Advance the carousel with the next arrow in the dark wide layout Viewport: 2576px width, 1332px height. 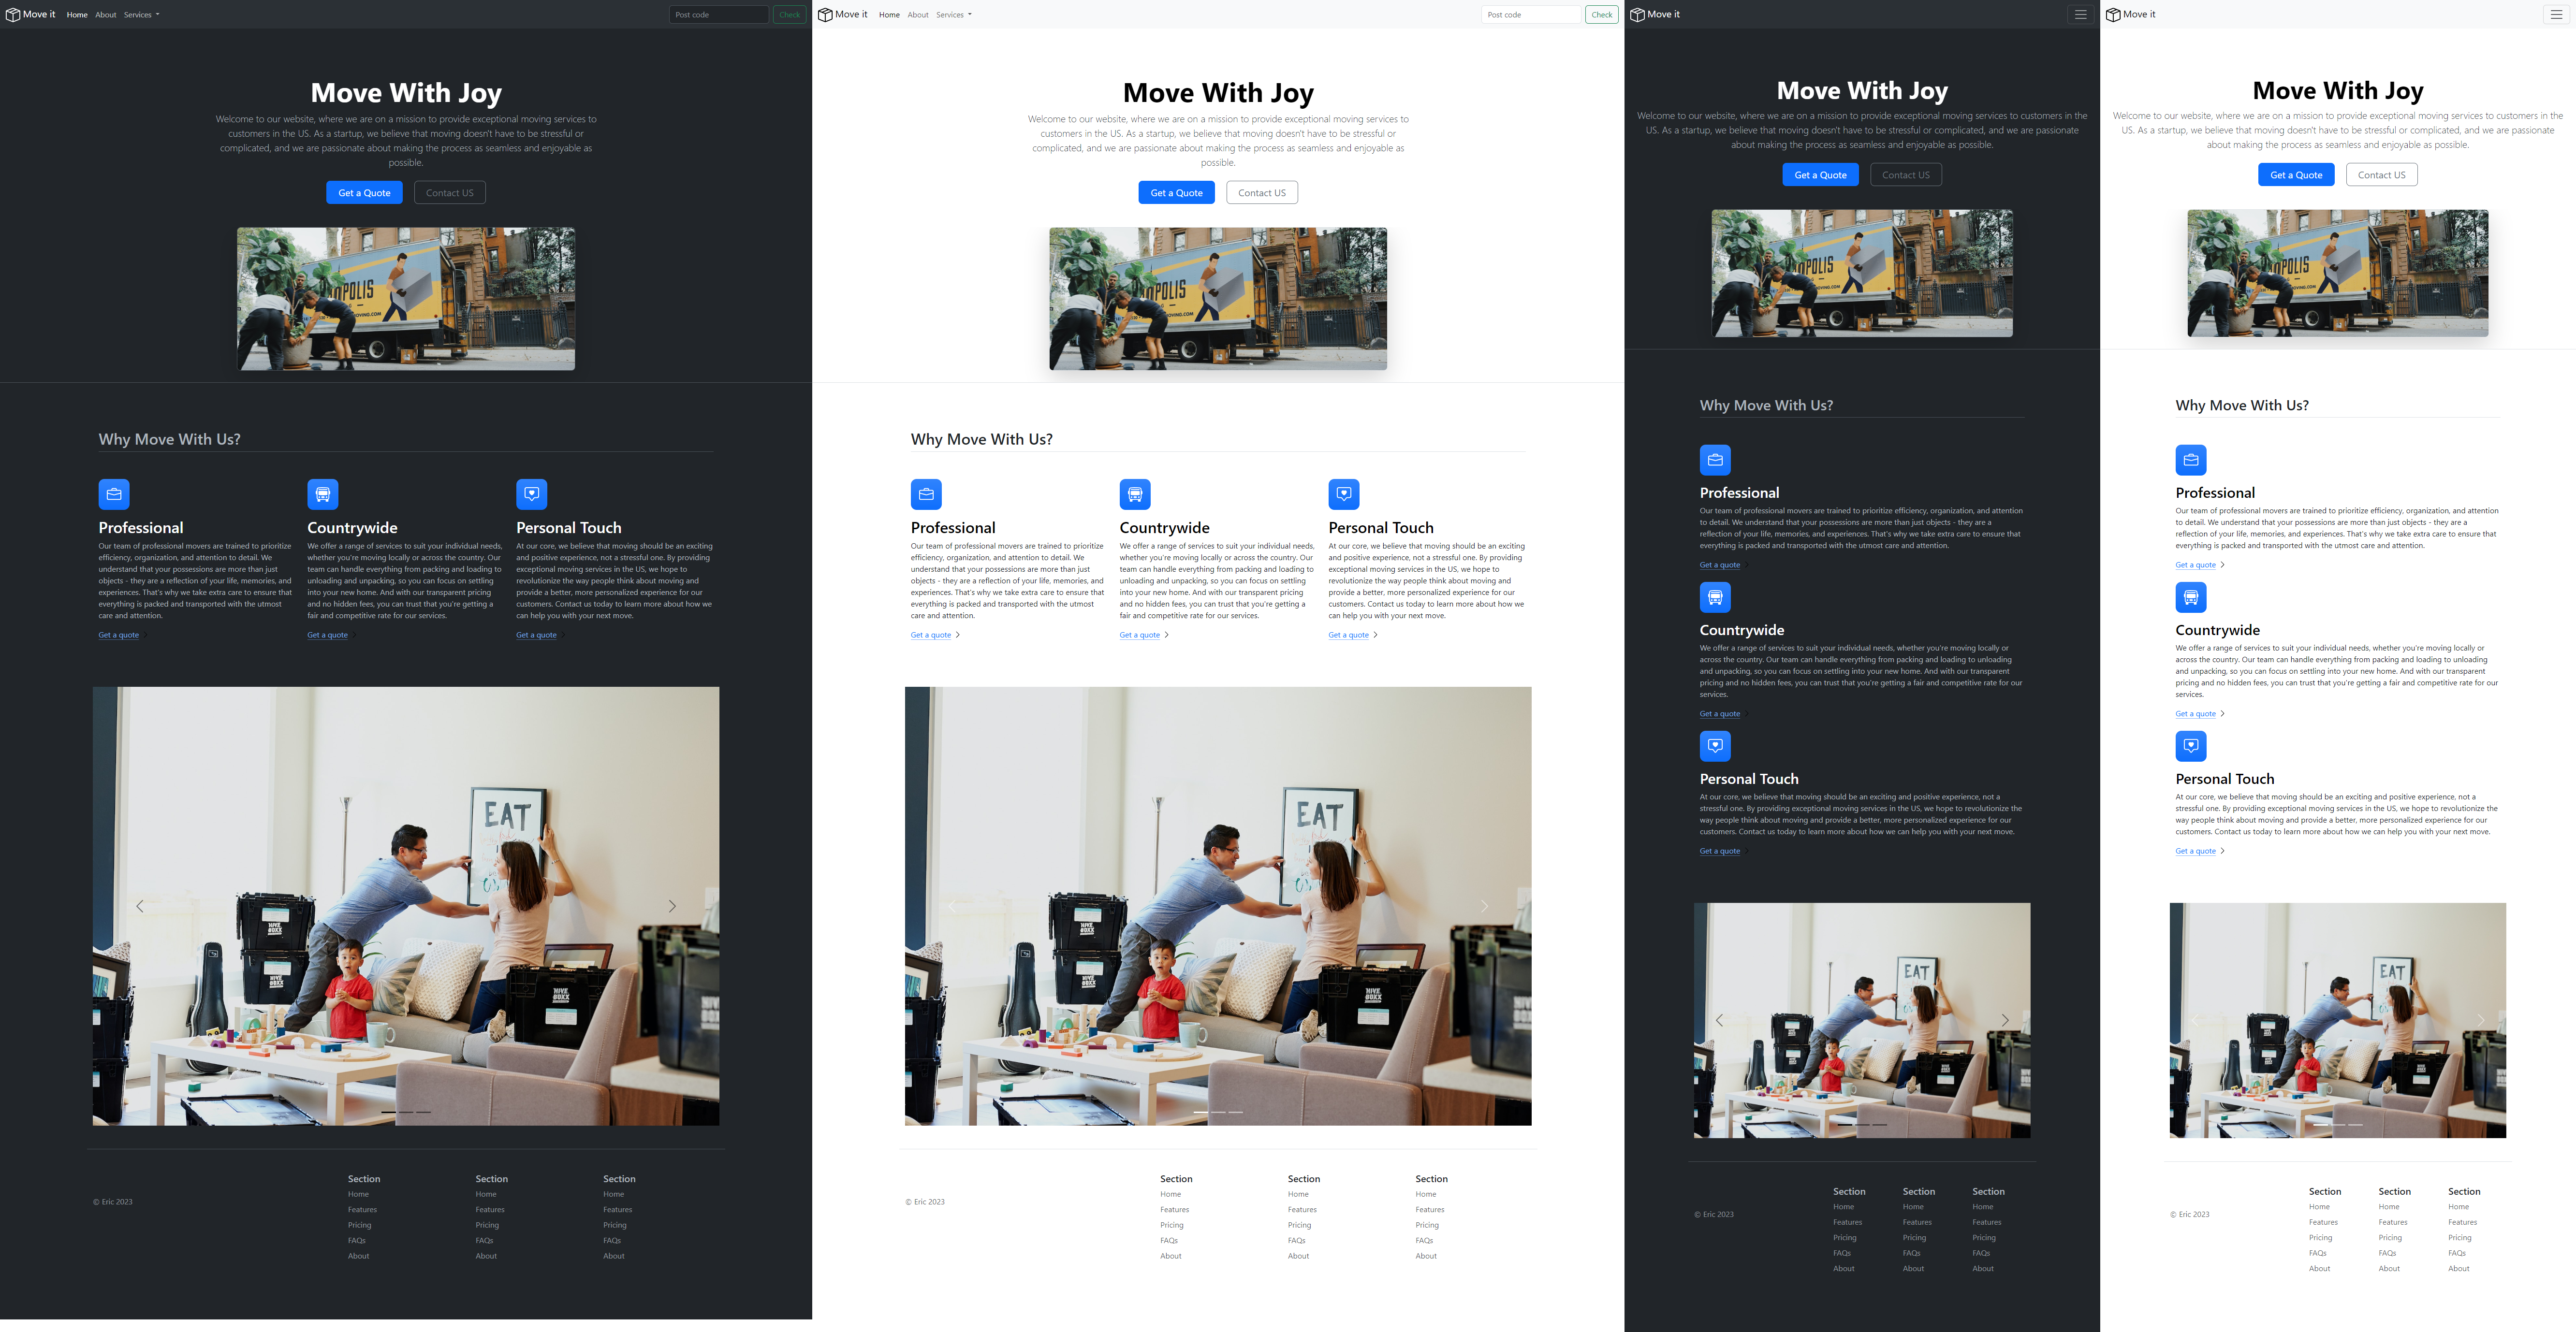672,906
